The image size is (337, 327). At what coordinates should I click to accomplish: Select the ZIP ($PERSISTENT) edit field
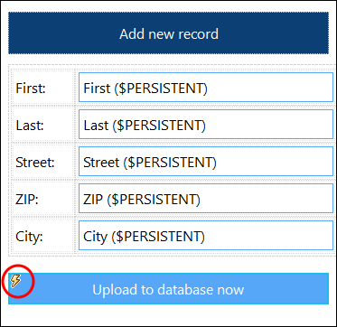206,199
